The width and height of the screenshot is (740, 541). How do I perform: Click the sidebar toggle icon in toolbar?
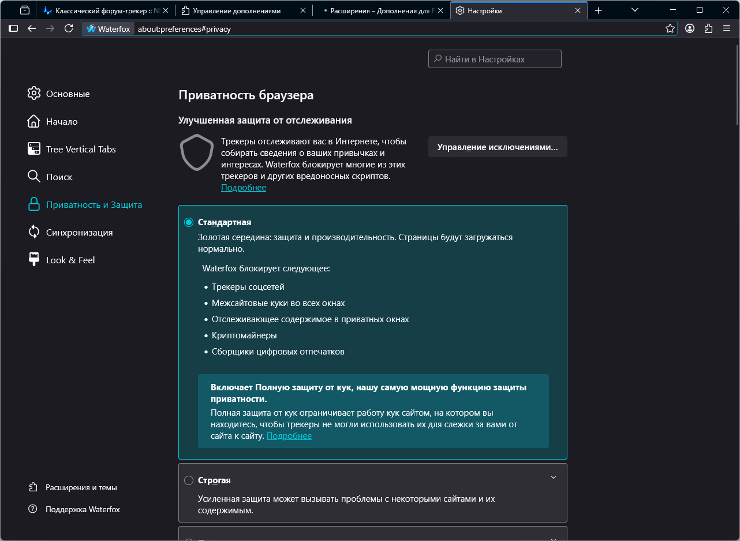13,28
